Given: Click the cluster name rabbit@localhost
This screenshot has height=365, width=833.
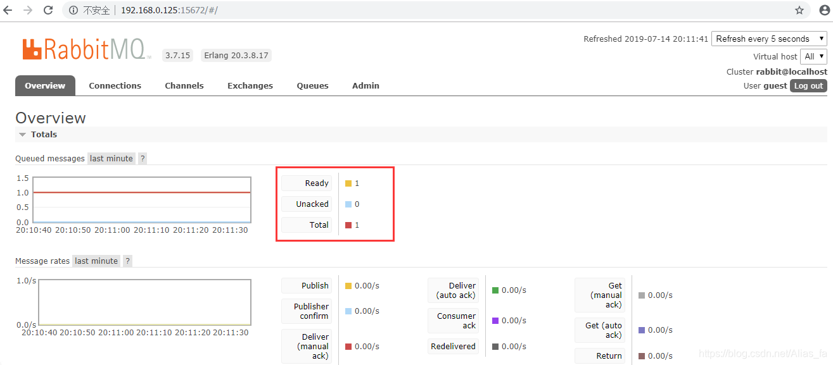Looking at the screenshot, I should (791, 72).
